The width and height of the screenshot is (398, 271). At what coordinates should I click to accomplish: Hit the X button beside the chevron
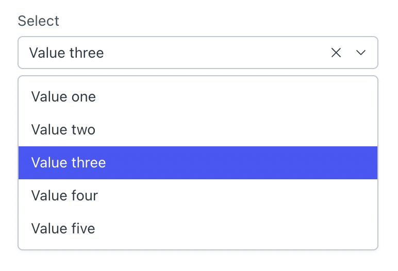(x=336, y=53)
